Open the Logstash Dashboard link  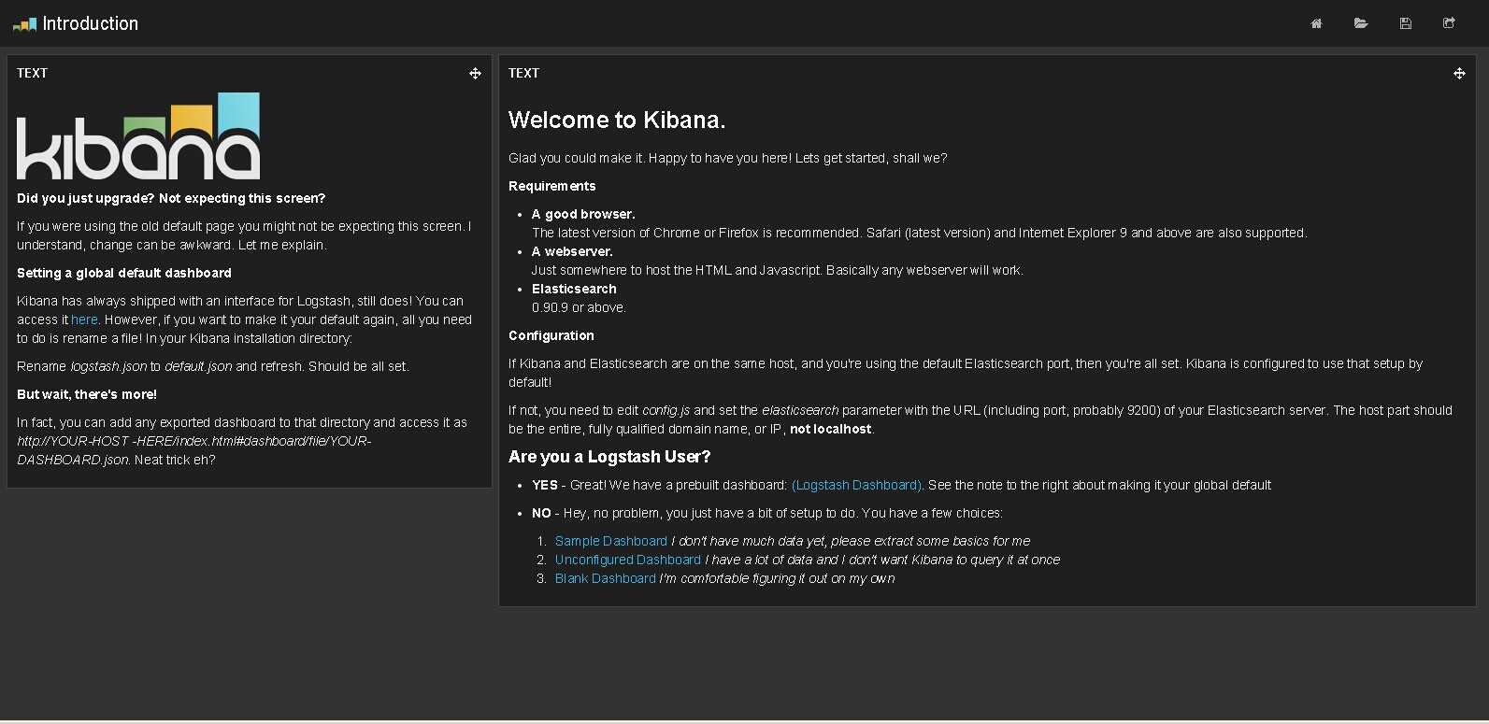[857, 485]
